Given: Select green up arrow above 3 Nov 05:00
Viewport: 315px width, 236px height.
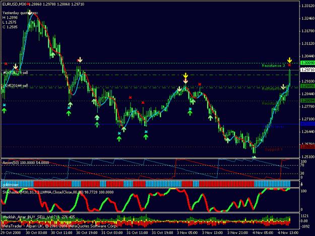Looking at the screenshot, I should (190, 113).
